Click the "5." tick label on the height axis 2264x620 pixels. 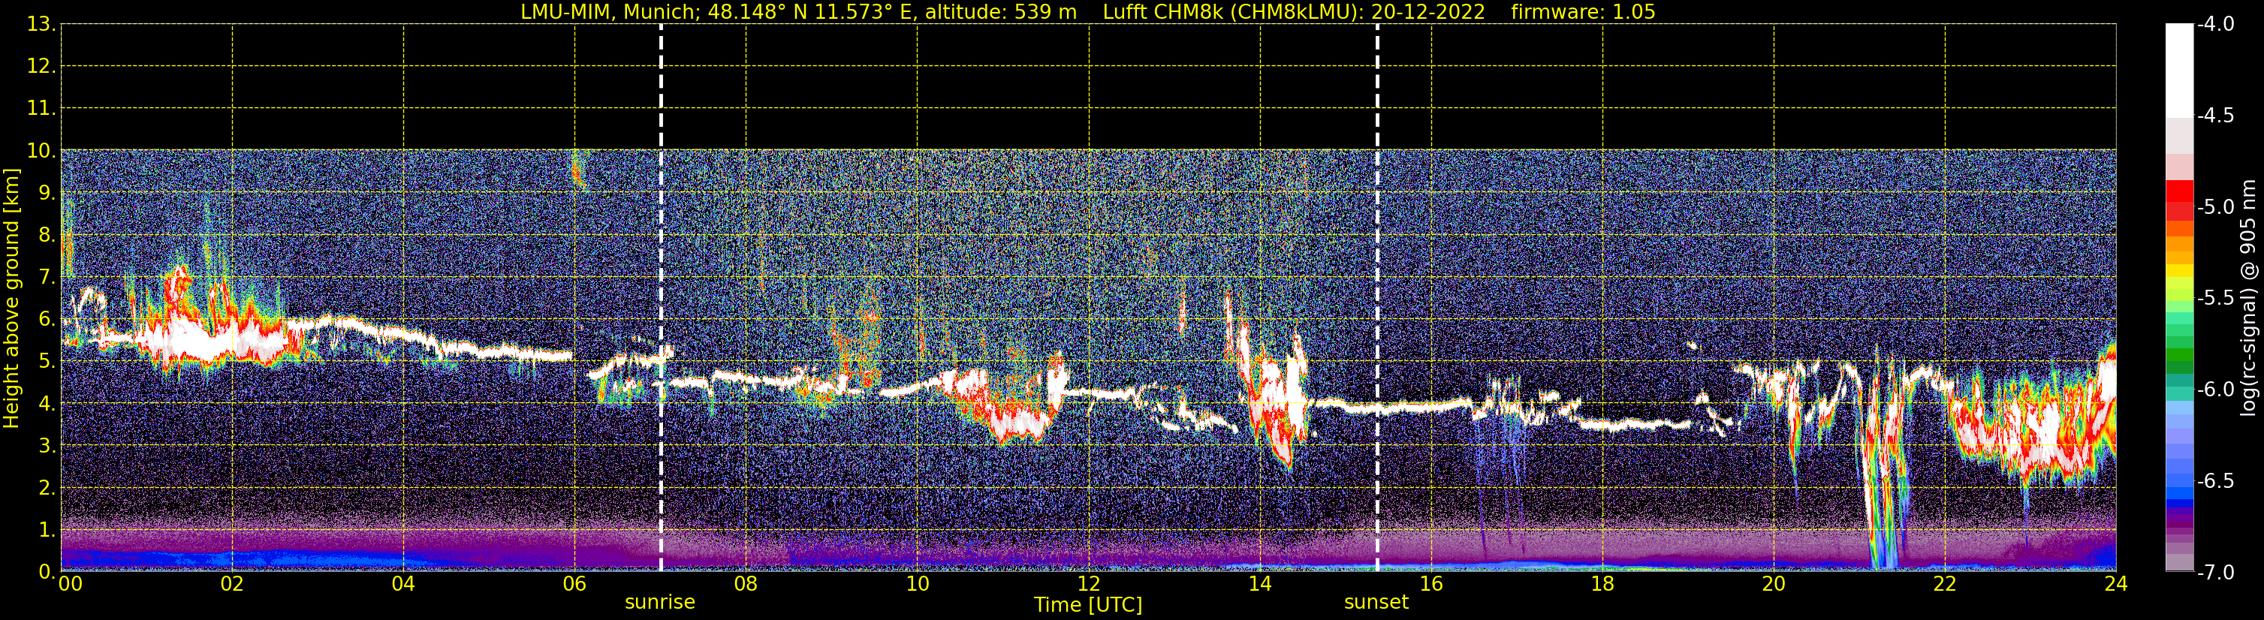[47, 362]
